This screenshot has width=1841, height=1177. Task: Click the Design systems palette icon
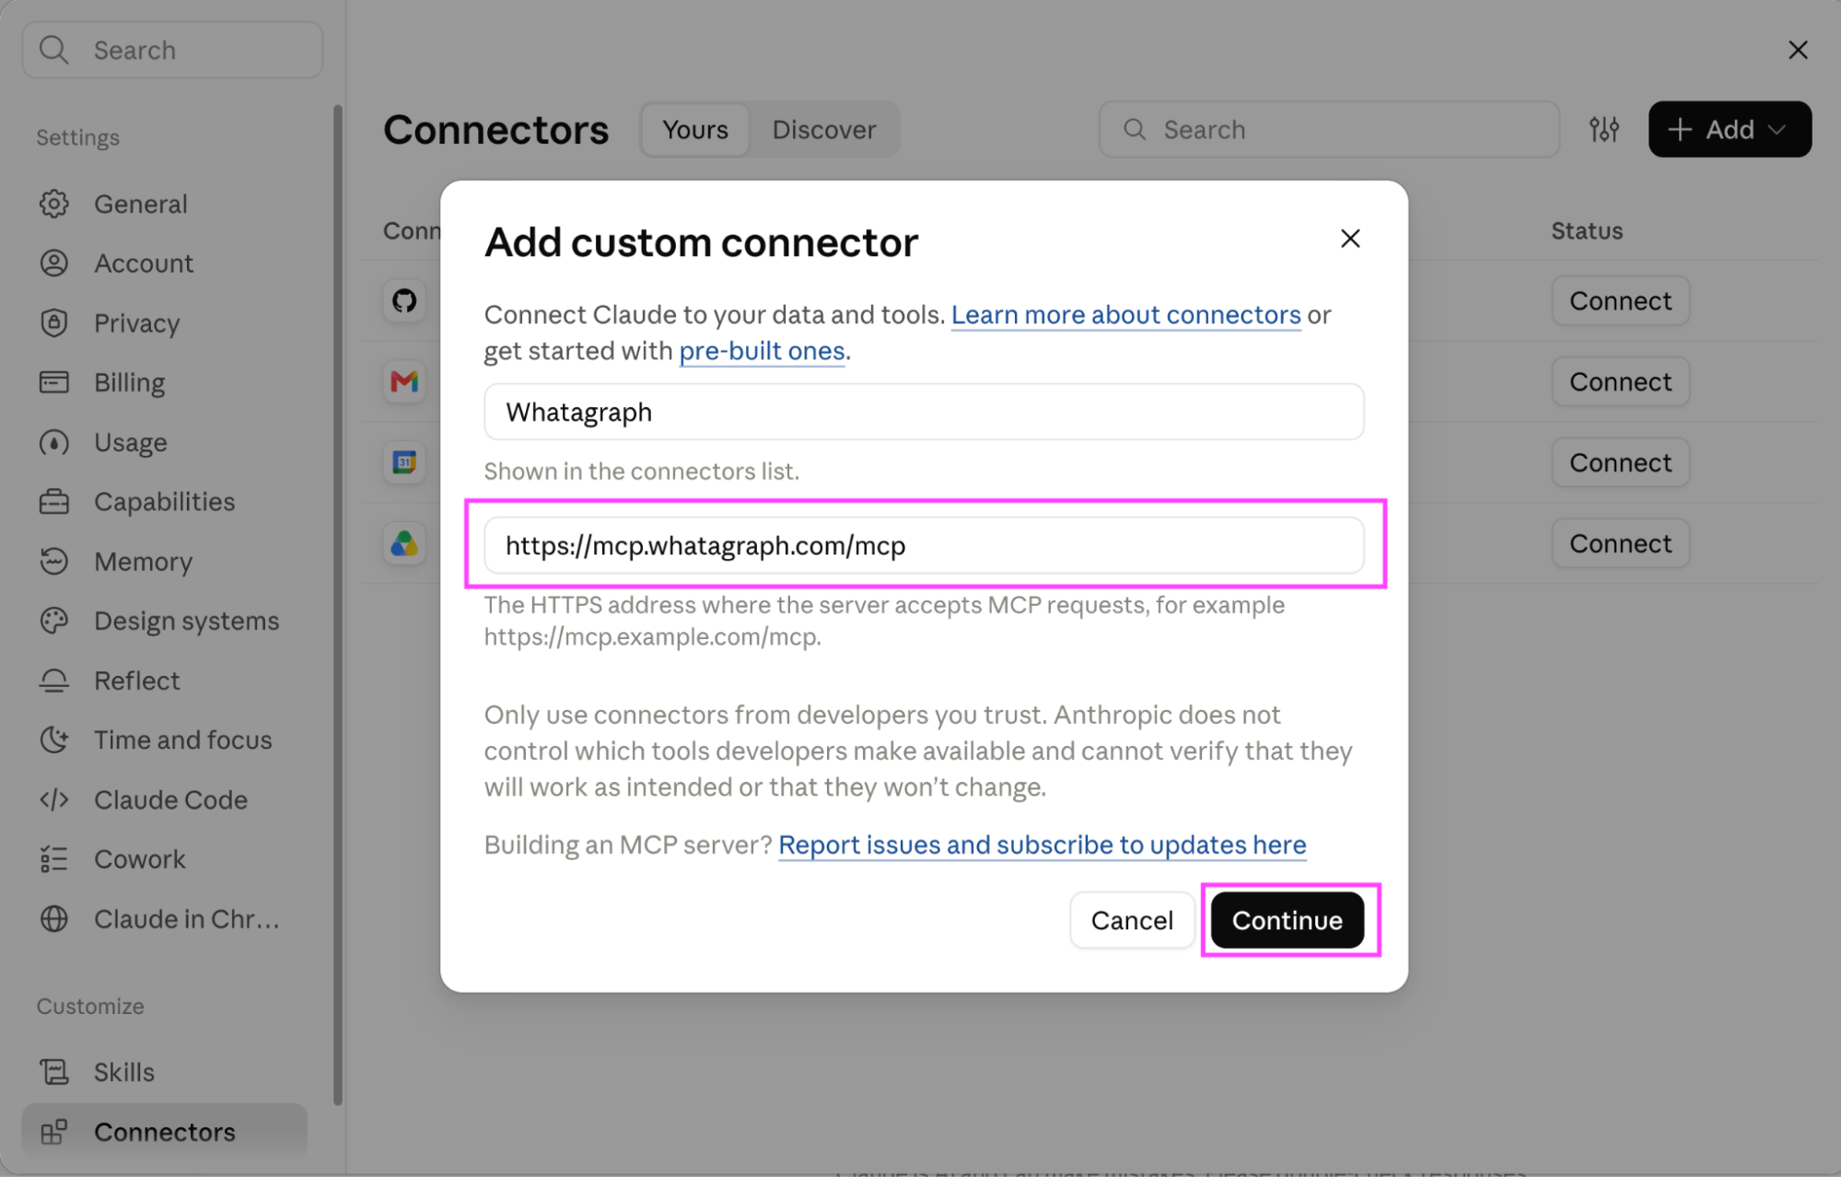tap(54, 621)
